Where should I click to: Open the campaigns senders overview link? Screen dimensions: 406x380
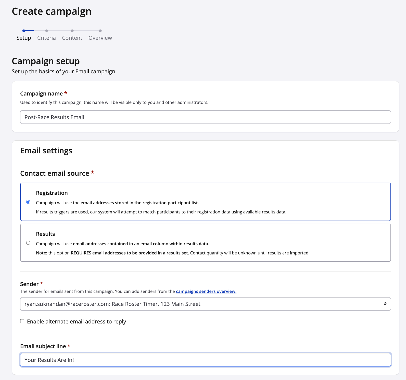(x=206, y=291)
